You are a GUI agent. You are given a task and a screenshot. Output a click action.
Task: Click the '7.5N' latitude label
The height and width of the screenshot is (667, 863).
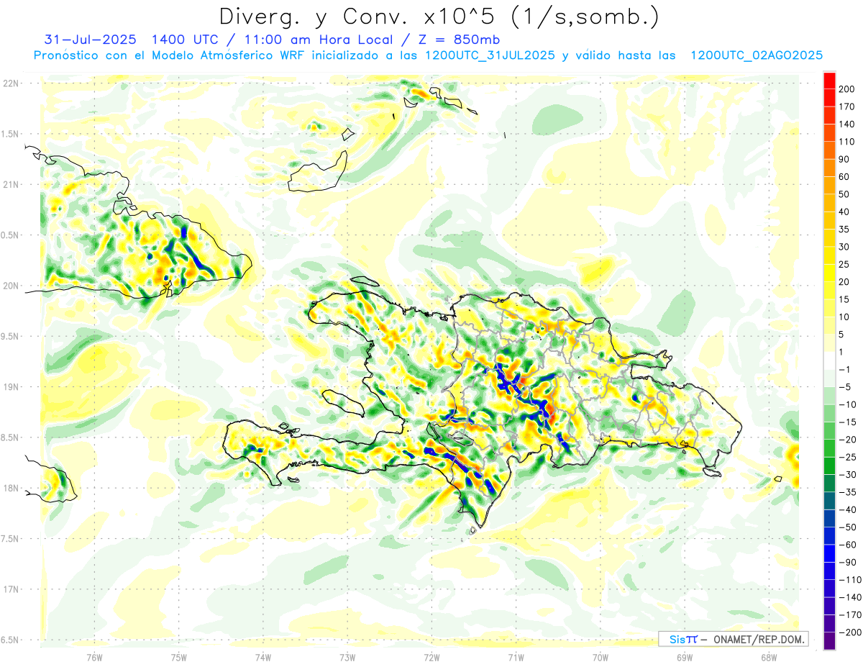[x=9, y=538]
